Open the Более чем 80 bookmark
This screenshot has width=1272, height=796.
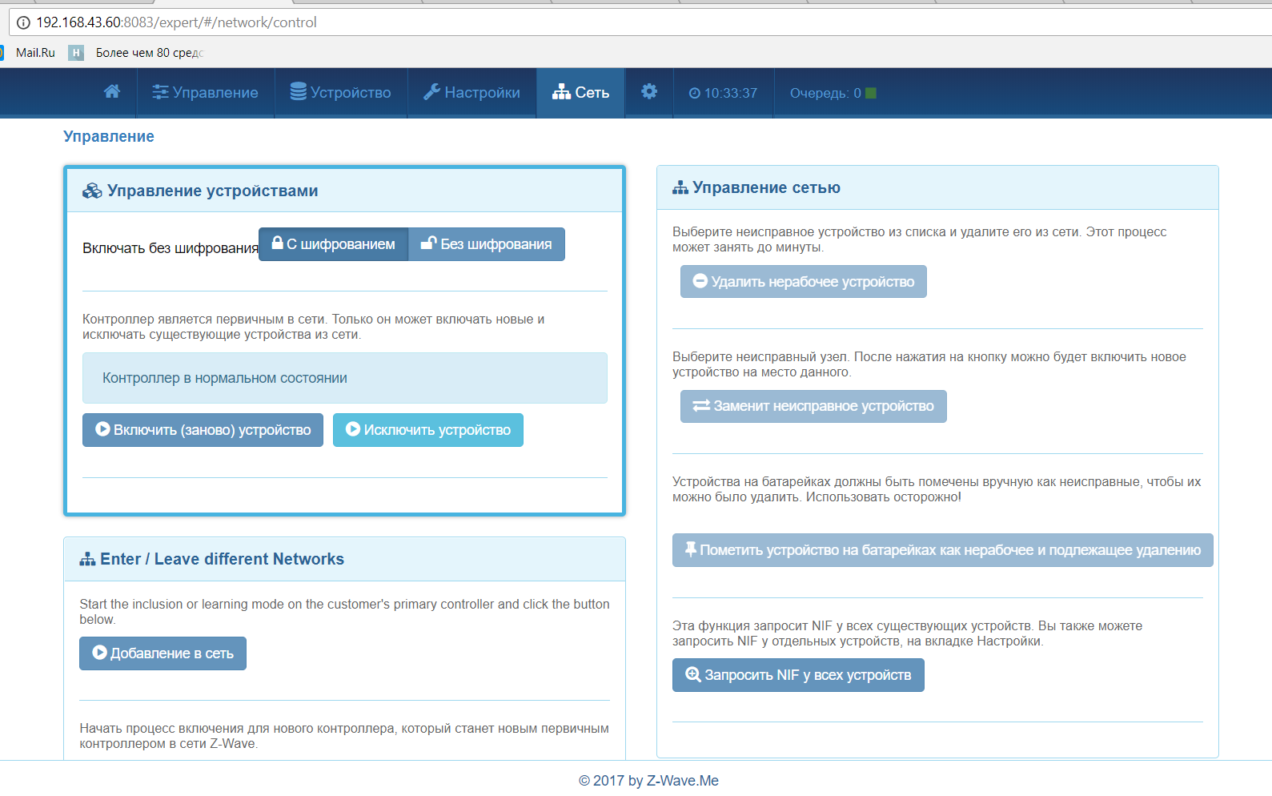click(x=137, y=53)
